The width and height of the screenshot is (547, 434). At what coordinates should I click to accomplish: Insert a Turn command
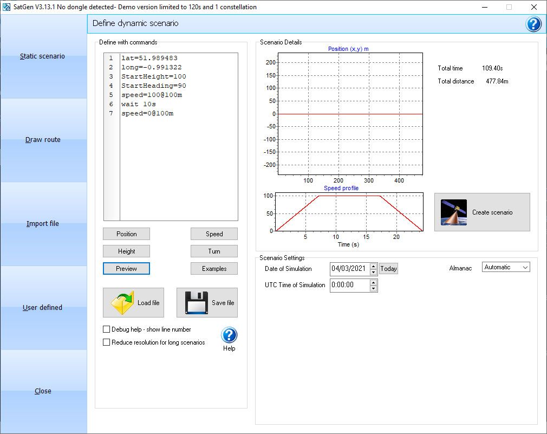point(214,251)
